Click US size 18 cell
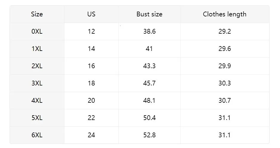The width and height of the screenshot is (280, 148). 91,83
